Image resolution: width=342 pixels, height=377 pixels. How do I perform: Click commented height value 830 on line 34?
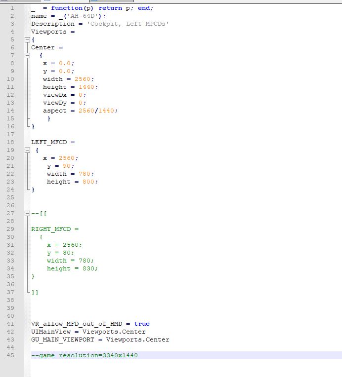tap(88, 268)
